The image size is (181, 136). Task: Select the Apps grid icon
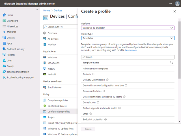pyautogui.click(x=4, y=43)
